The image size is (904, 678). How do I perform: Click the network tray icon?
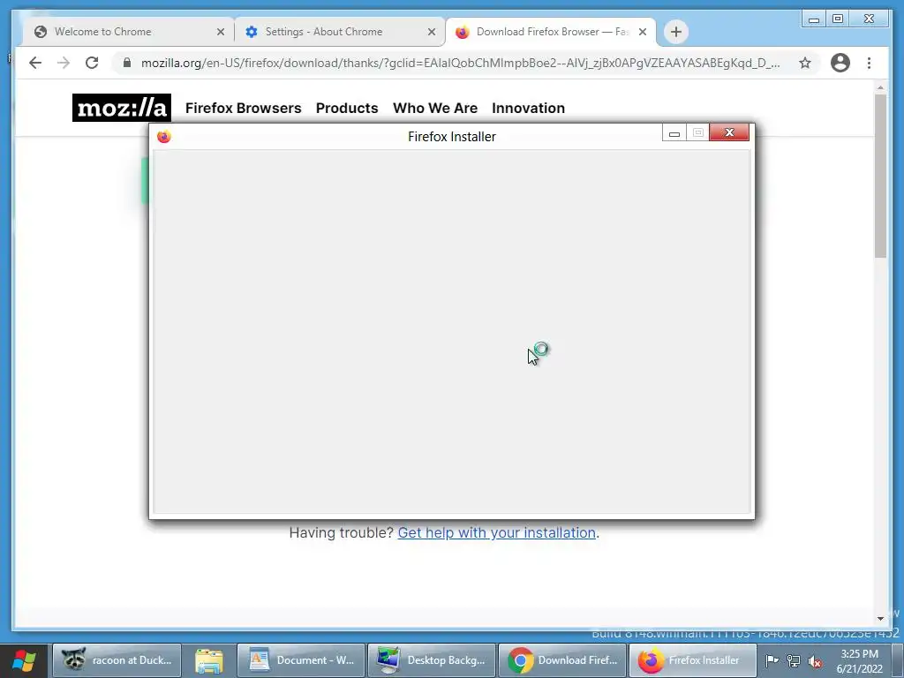point(794,661)
